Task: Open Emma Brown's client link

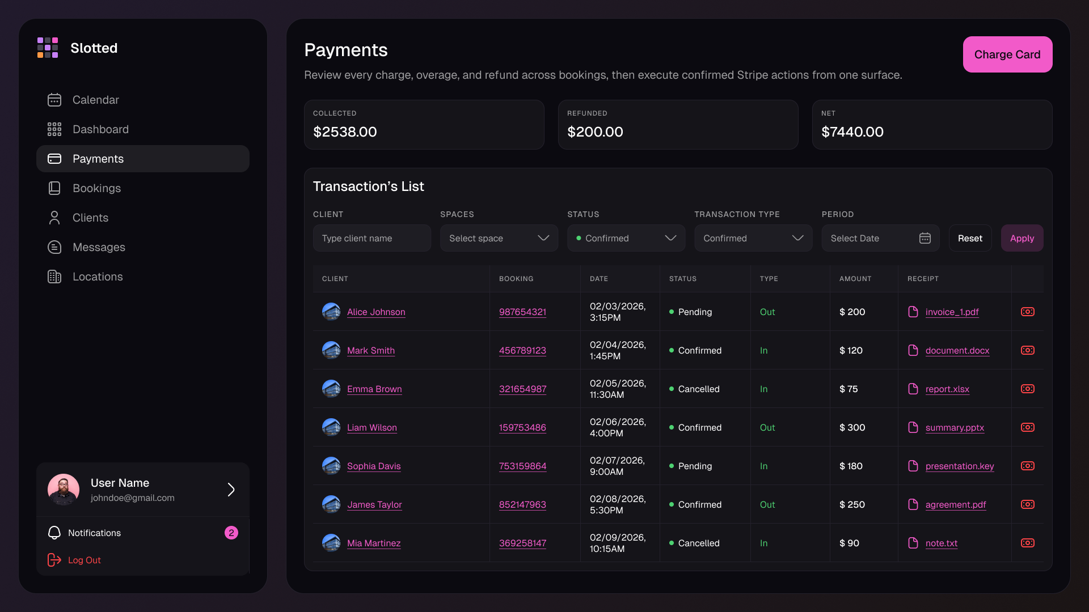Action: tap(374, 389)
